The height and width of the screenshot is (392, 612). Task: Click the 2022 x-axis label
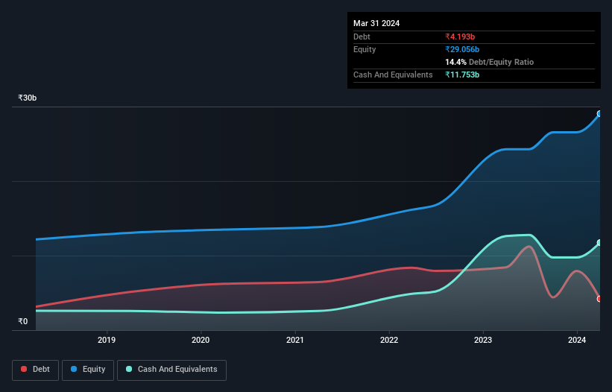click(x=389, y=340)
